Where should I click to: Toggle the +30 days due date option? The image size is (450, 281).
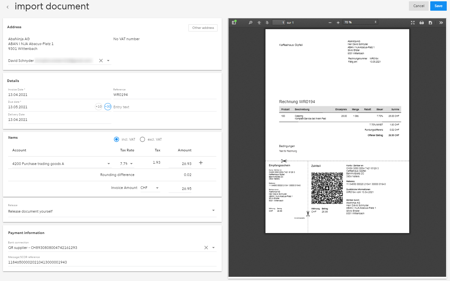[x=108, y=106]
